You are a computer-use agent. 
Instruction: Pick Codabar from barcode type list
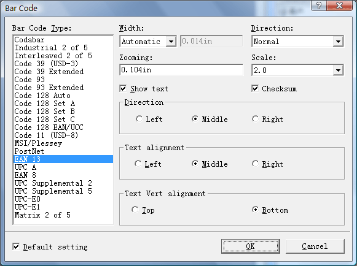63,40
